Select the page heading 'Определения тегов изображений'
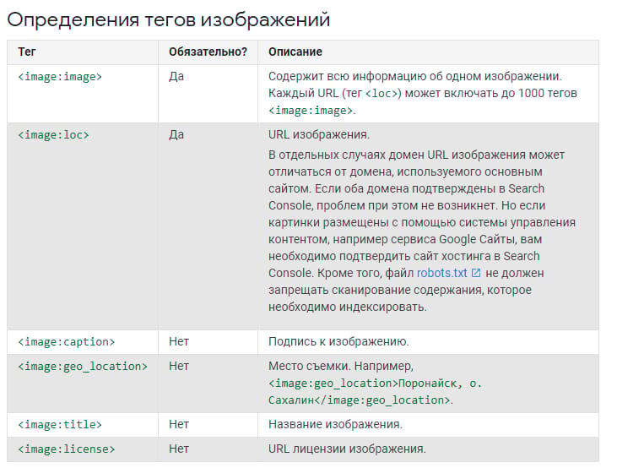Screen dimensions: 617x468 (169, 19)
